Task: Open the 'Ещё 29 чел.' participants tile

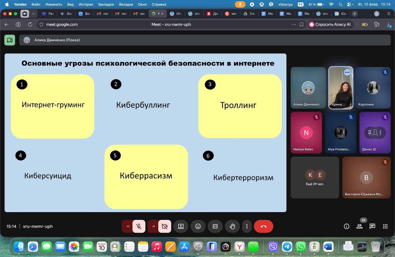Action: point(315,177)
